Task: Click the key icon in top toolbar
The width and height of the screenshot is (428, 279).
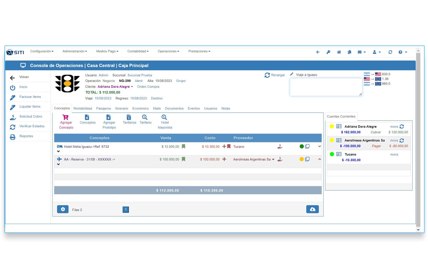Action: pos(328,52)
